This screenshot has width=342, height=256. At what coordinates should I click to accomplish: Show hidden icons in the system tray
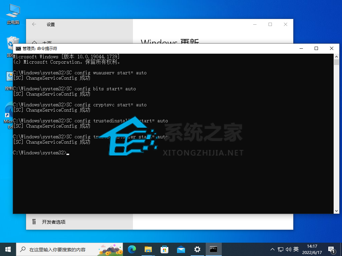click(x=273, y=249)
